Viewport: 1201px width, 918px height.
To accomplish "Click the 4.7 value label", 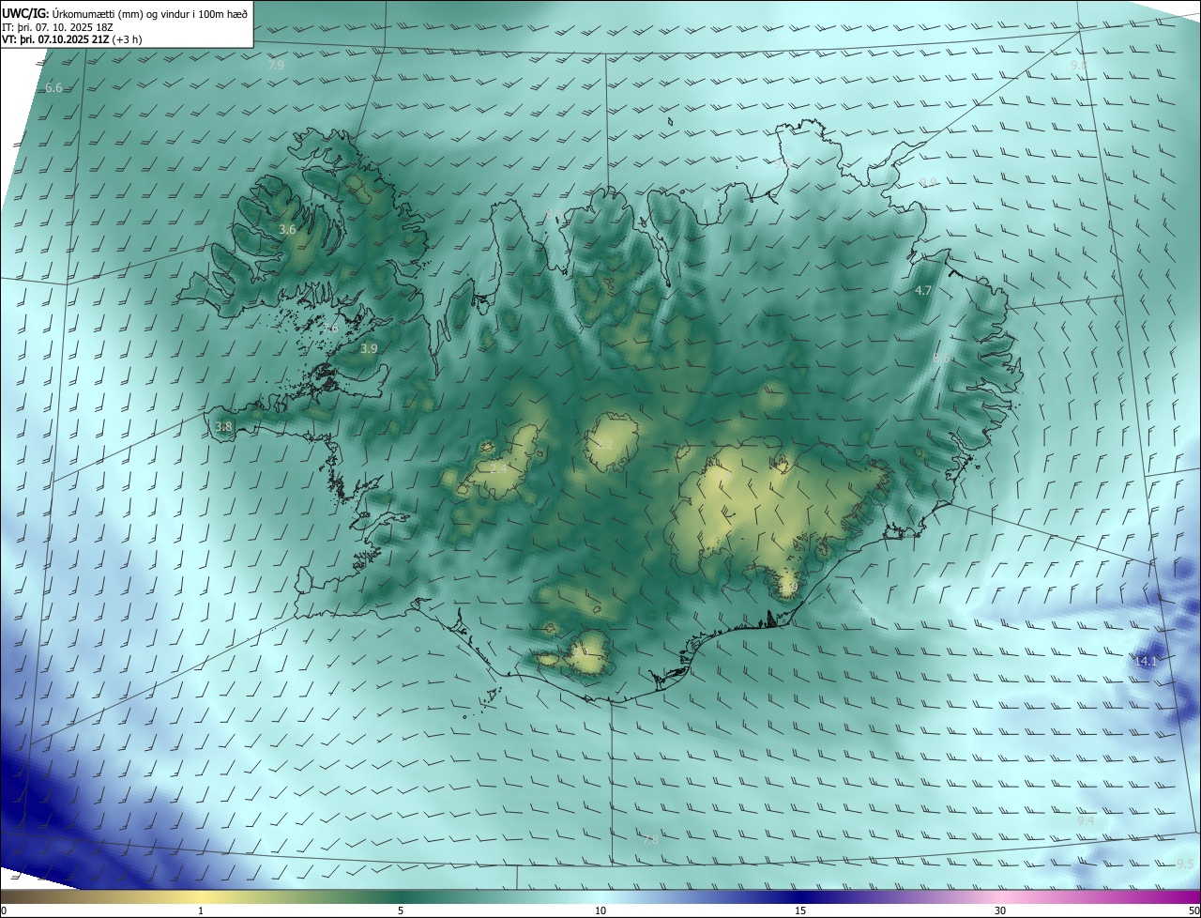I will [x=923, y=291].
